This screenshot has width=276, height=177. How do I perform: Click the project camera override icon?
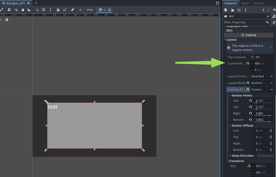(x=80, y=10)
